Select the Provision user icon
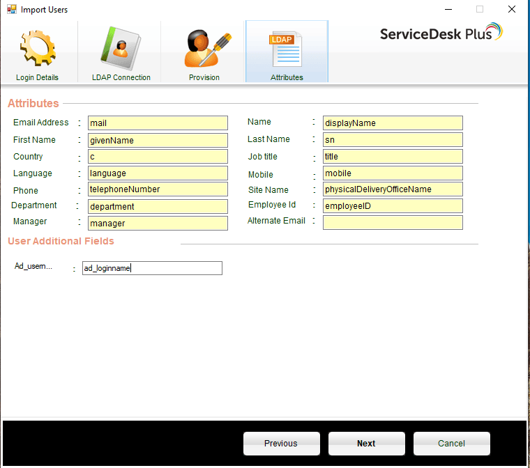The image size is (530, 468). click(x=204, y=49)
